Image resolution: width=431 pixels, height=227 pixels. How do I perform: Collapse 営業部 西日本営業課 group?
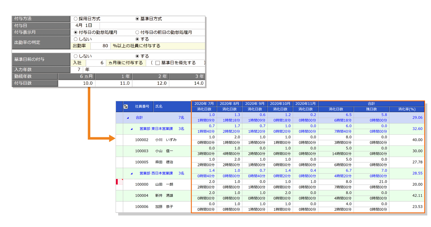coord(132,173)
